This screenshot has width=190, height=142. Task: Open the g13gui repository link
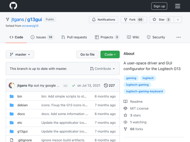[34, 20]
